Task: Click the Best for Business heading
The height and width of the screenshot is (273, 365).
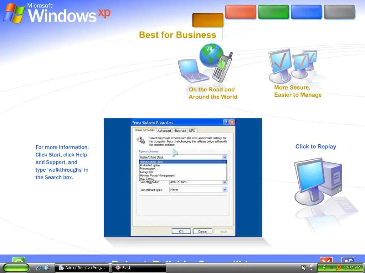Action: [178, 35]
